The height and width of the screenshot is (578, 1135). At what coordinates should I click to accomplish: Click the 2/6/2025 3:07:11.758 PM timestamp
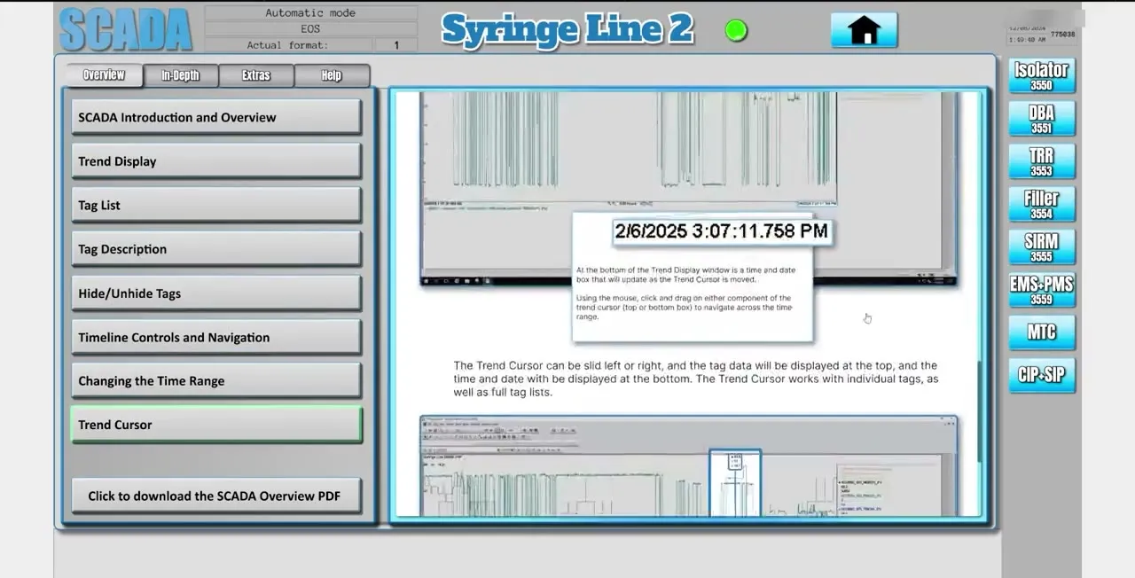[722, 231]
